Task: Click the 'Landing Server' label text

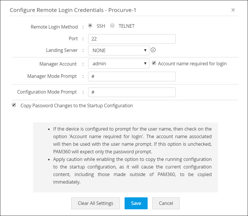Action: [62, 50]
